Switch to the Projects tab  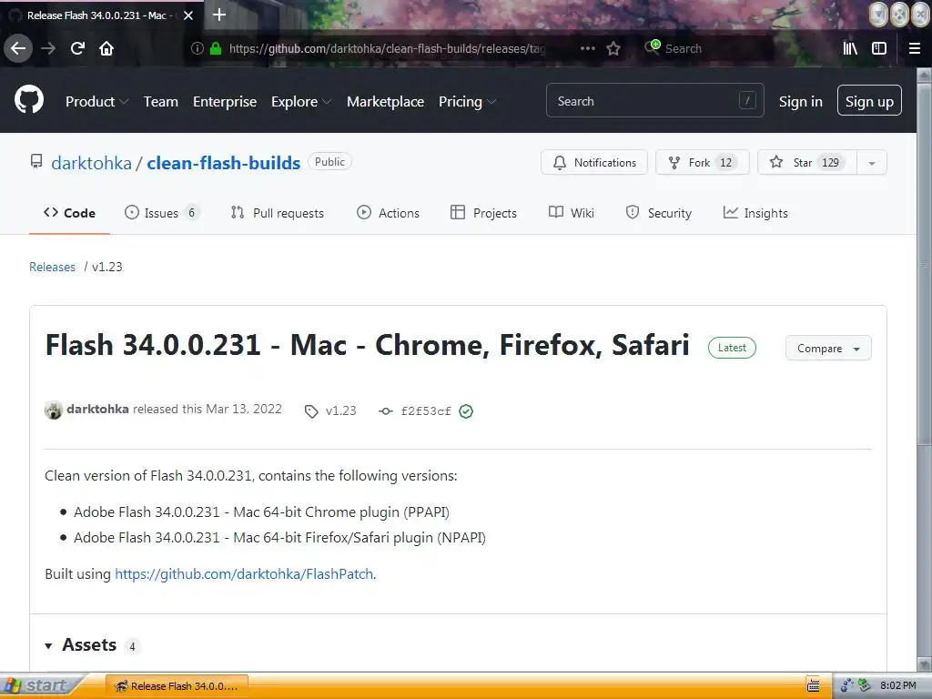click(x=483, y=213)
